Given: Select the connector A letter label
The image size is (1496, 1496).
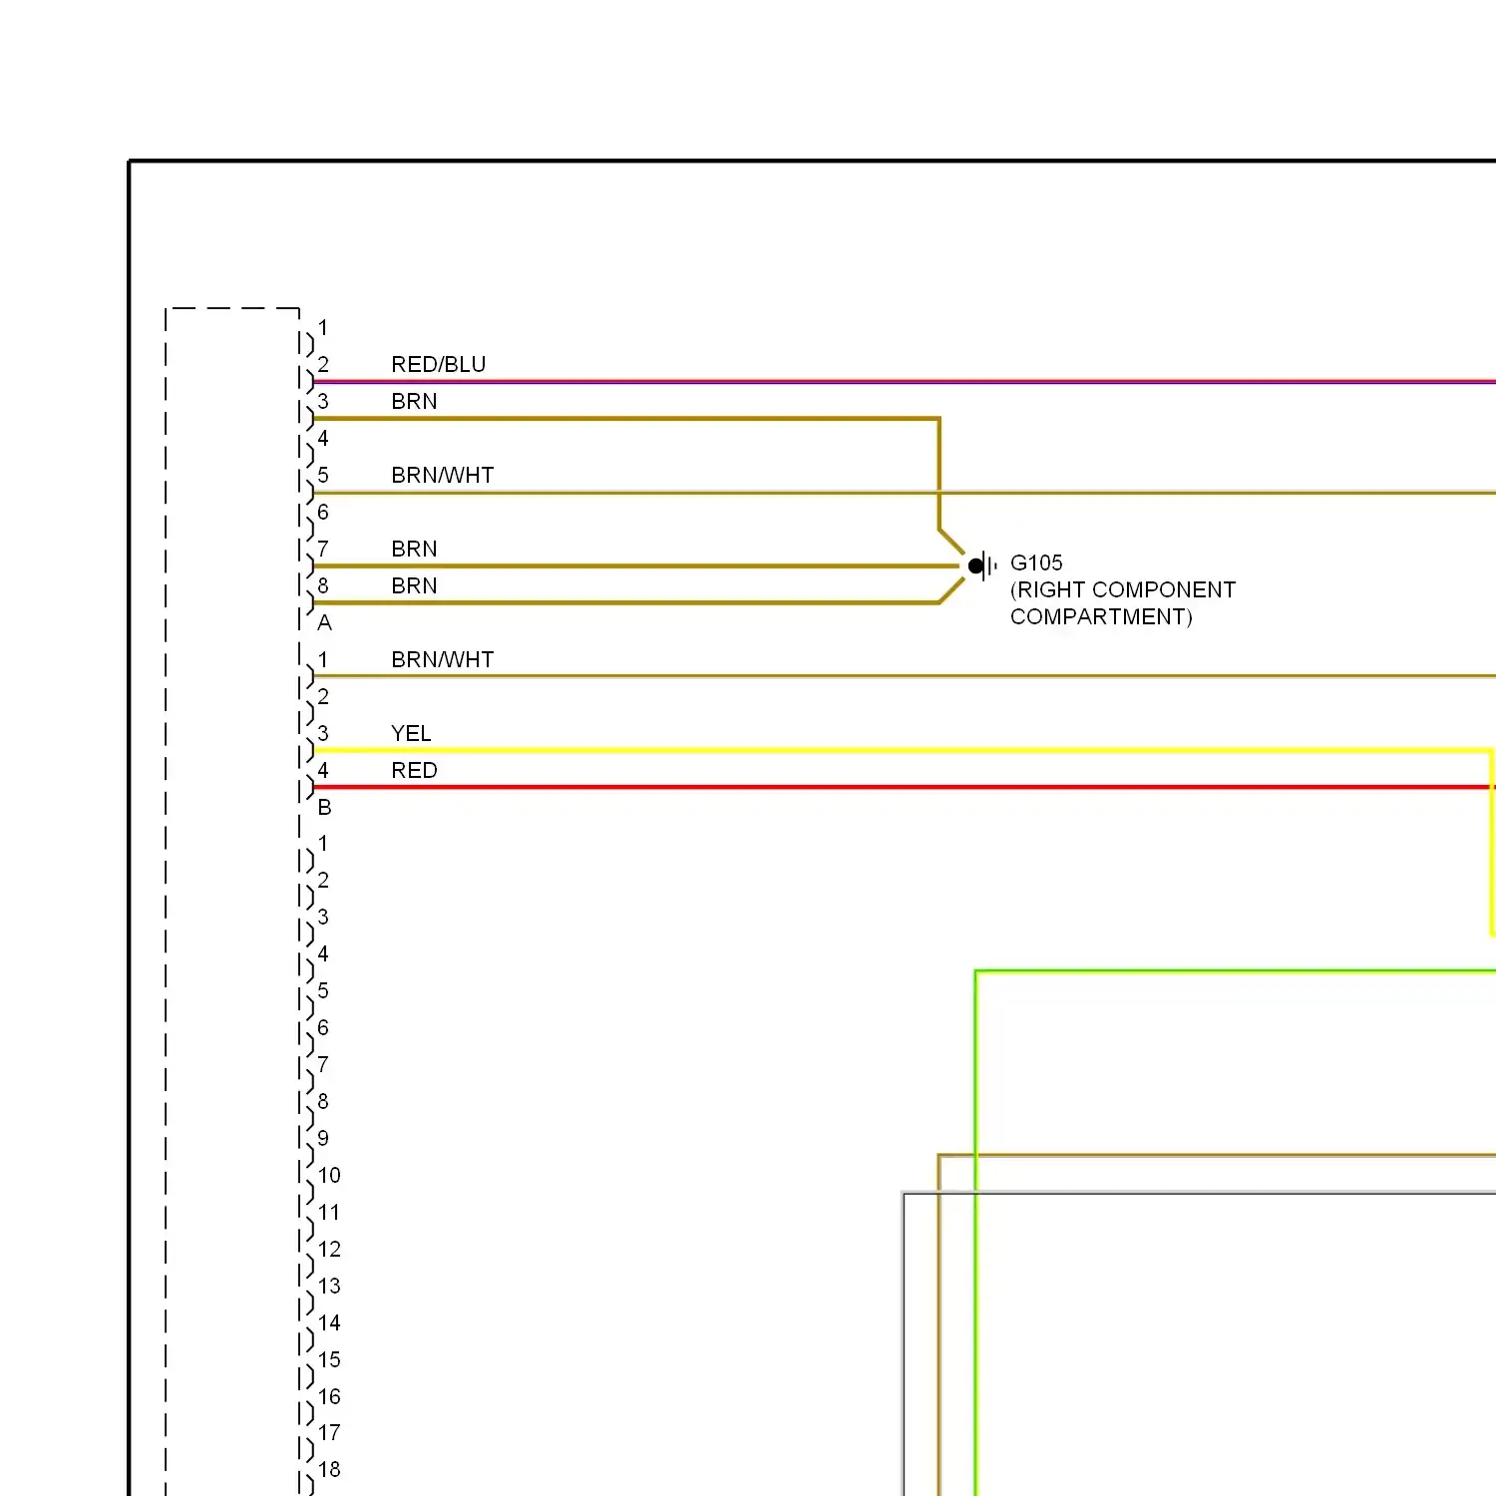Looking at the screenshot, I should (324, 623).
